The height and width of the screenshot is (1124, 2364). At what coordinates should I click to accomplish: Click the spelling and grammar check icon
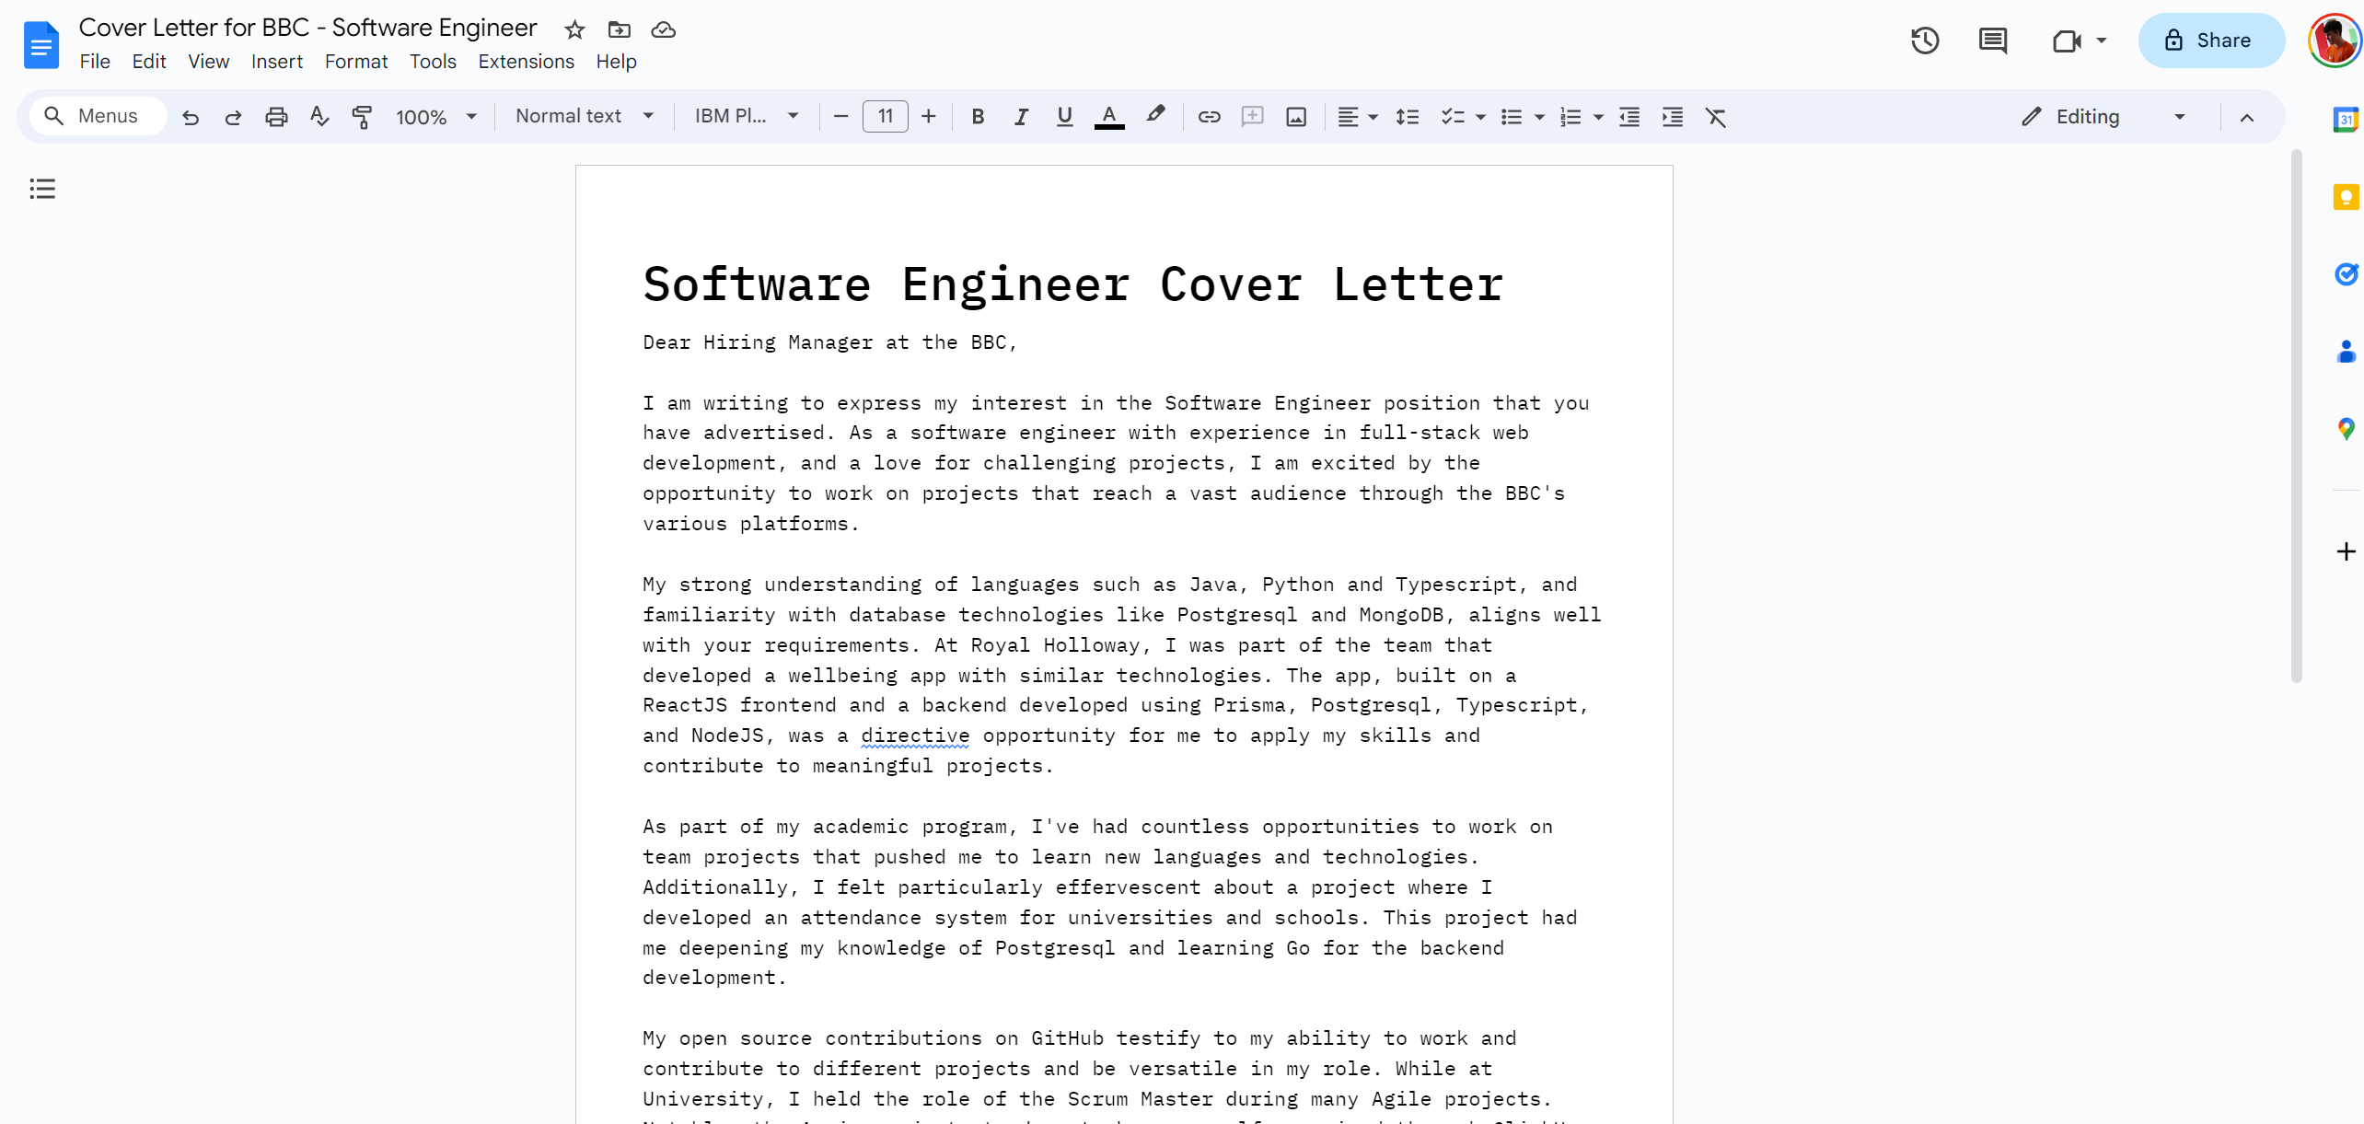pos(319,117)
